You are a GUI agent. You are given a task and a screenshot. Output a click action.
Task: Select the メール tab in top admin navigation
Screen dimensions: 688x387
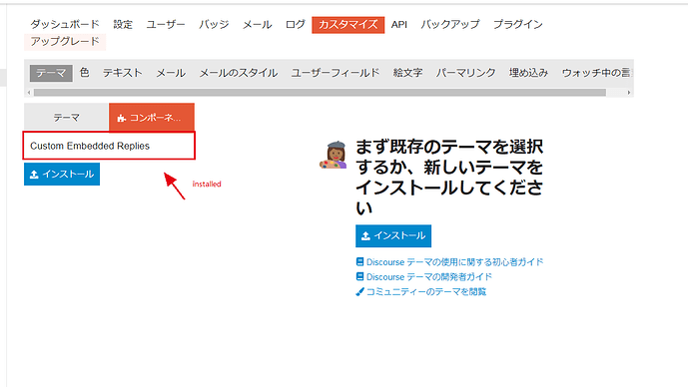coord(257,25)
